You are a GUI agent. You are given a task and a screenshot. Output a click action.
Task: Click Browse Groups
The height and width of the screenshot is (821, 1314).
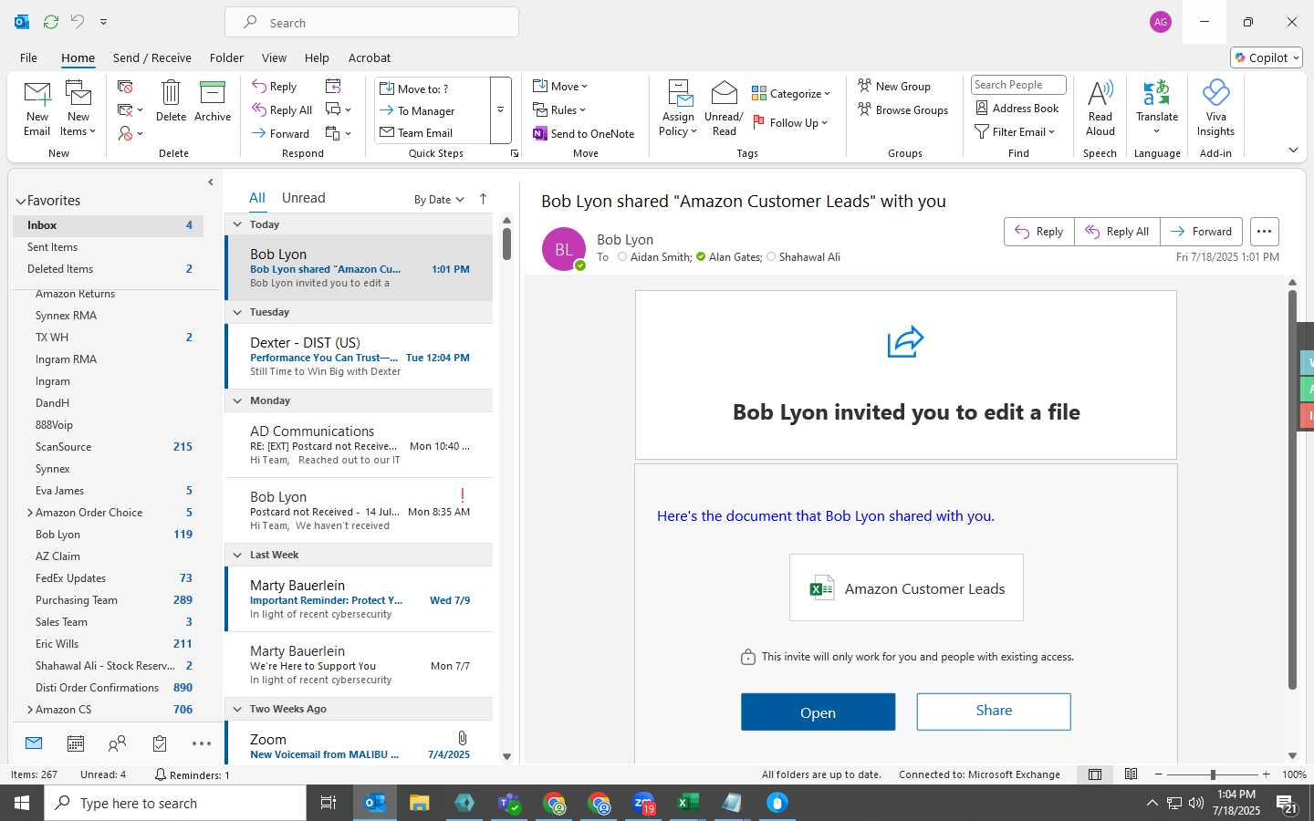[x=902, y=109]
